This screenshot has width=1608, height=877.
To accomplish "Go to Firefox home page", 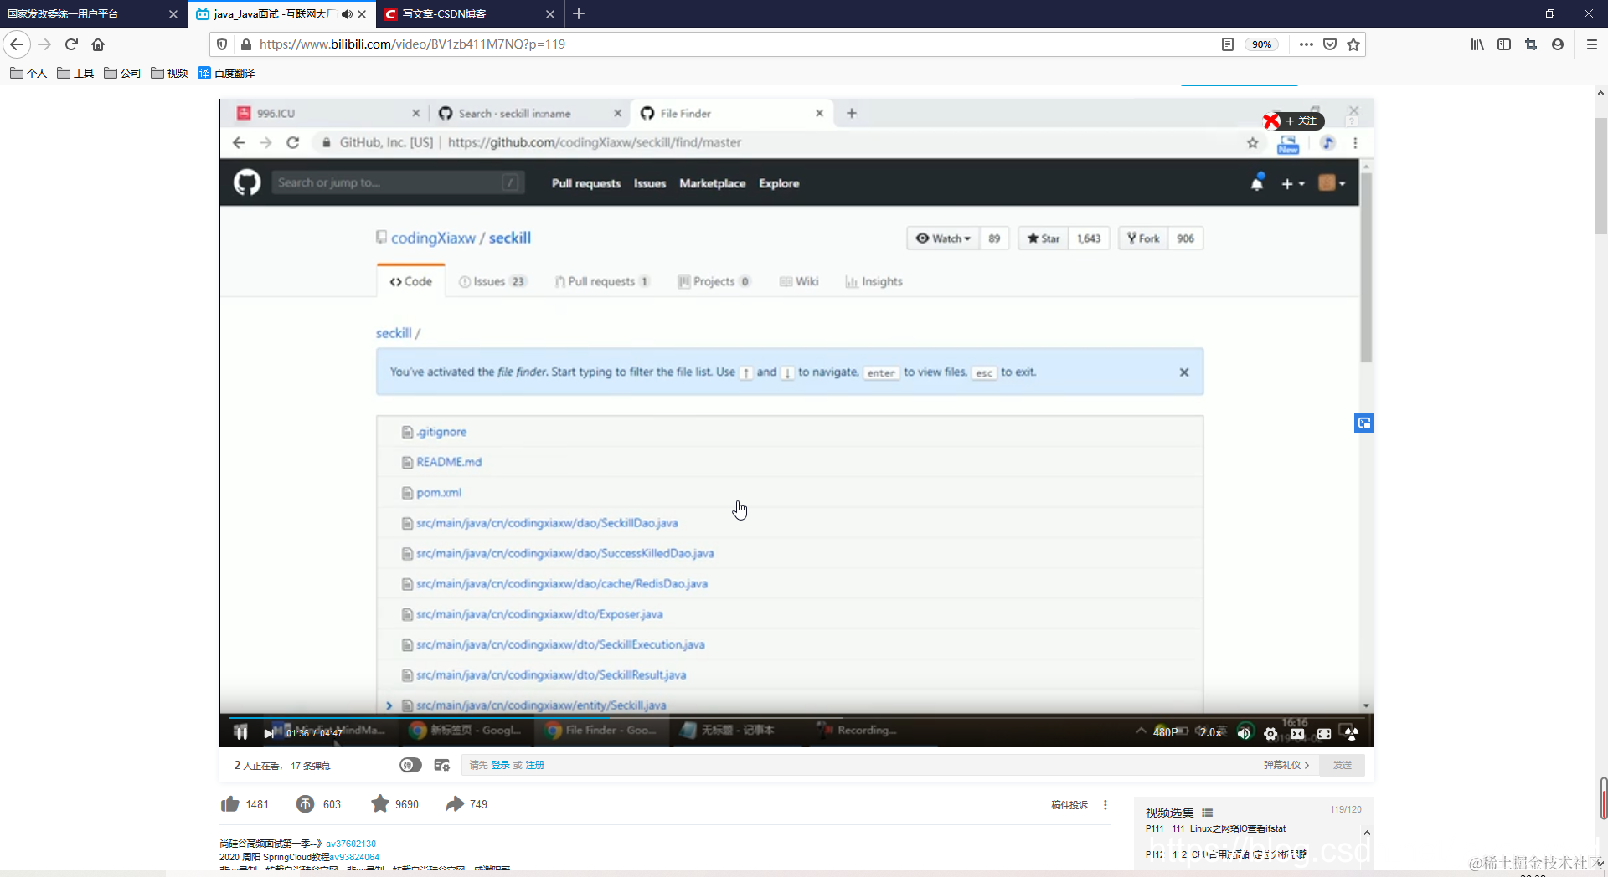I will [x=98, y=44].
